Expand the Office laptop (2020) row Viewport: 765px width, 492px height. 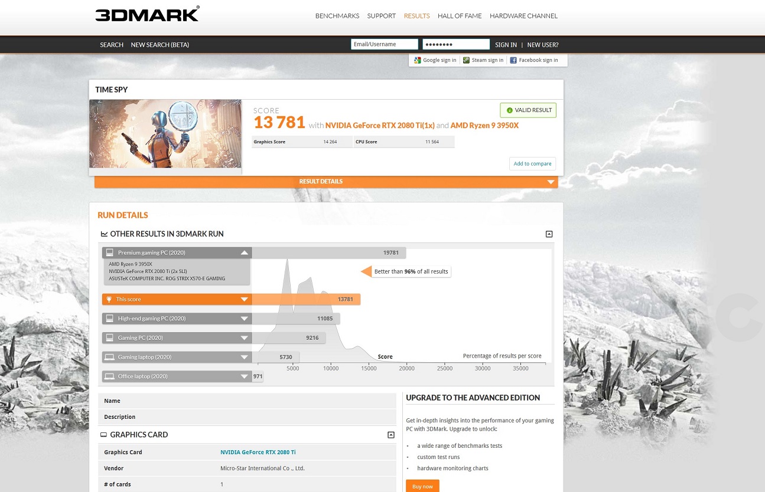click(244, 376)
